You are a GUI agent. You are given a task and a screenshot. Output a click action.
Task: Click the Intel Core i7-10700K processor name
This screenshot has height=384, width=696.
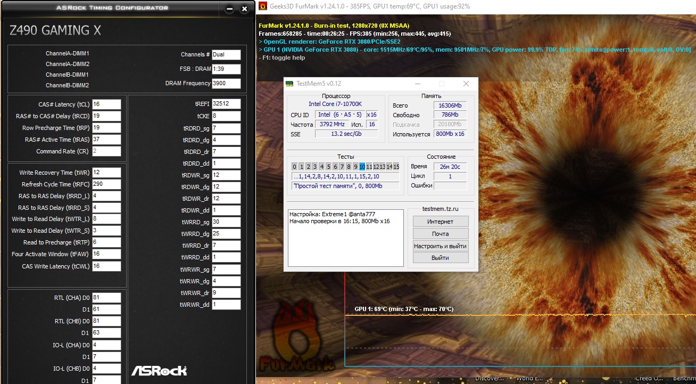pyautogui.click(x=335, y=104)
